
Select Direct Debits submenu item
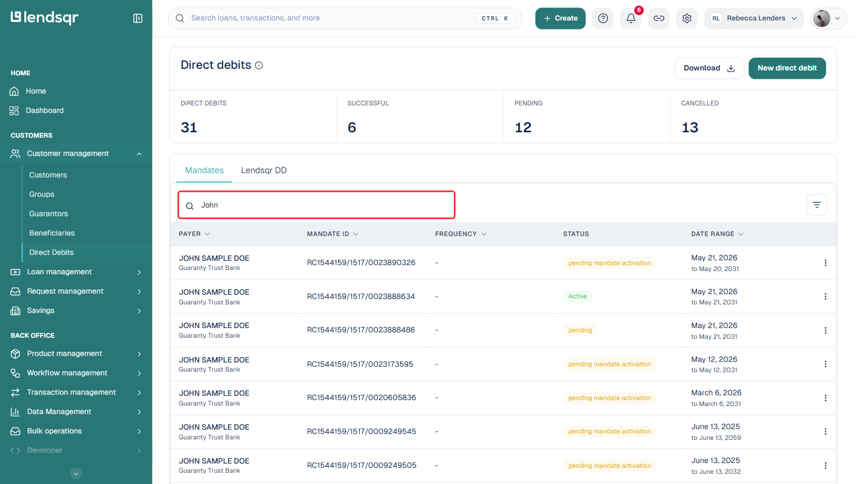point(52,253)
